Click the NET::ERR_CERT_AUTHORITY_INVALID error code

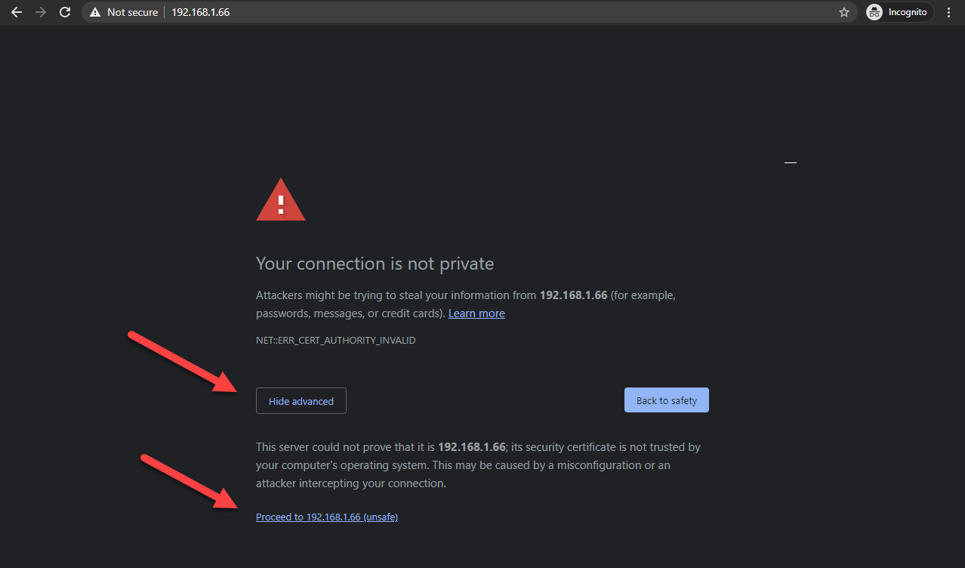coord(336,341)
